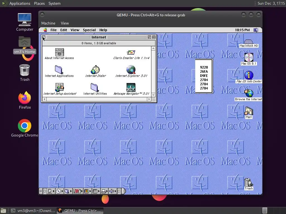Select the Internet Dialer icon
This screenshot has height=214, width=286.
click(x=96, y=70)
